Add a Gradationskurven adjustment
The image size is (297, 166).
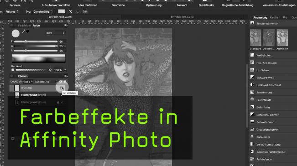[x=273, y=129]
